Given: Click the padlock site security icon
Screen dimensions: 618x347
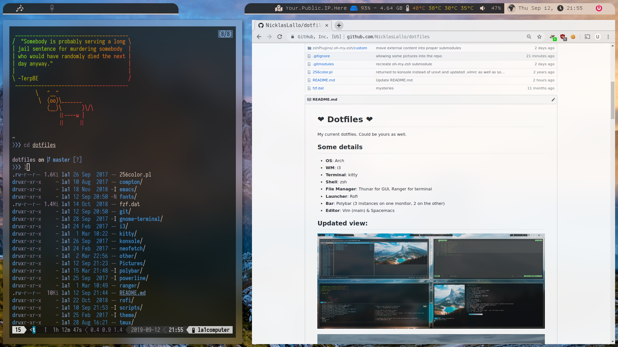Looking at the screenshot, I should coord(293,37).
